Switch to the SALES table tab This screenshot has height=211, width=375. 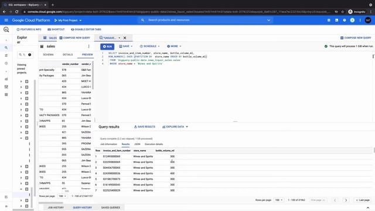(x=50, y=38)
